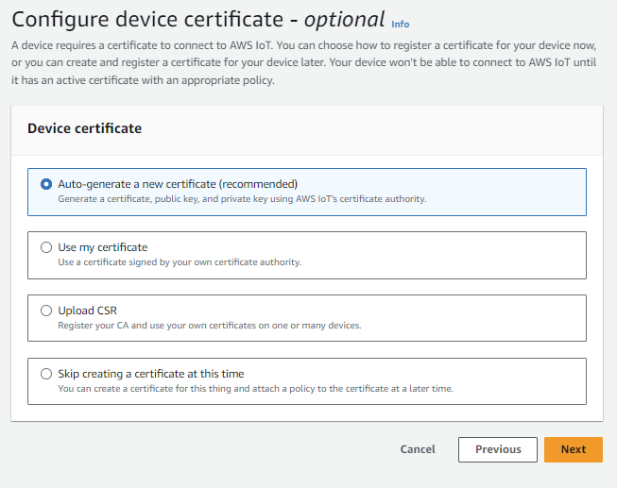Click the Cancel button
This screenshot has width=617, height=488.
click(x=418, y=449)
